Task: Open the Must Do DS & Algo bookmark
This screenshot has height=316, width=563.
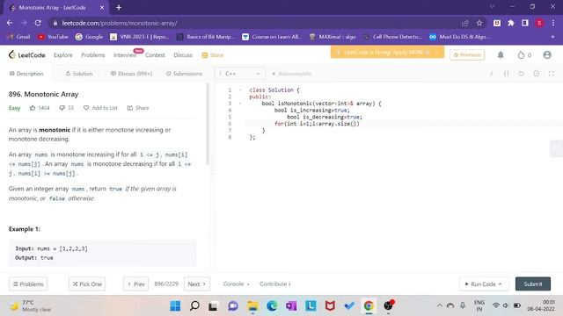Action: [x=459, y=37]
